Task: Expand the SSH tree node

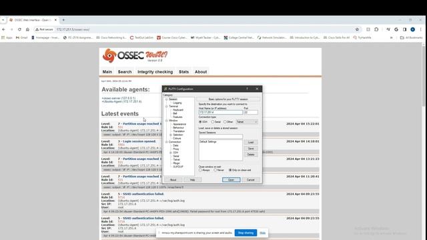Action: (171, 153)
